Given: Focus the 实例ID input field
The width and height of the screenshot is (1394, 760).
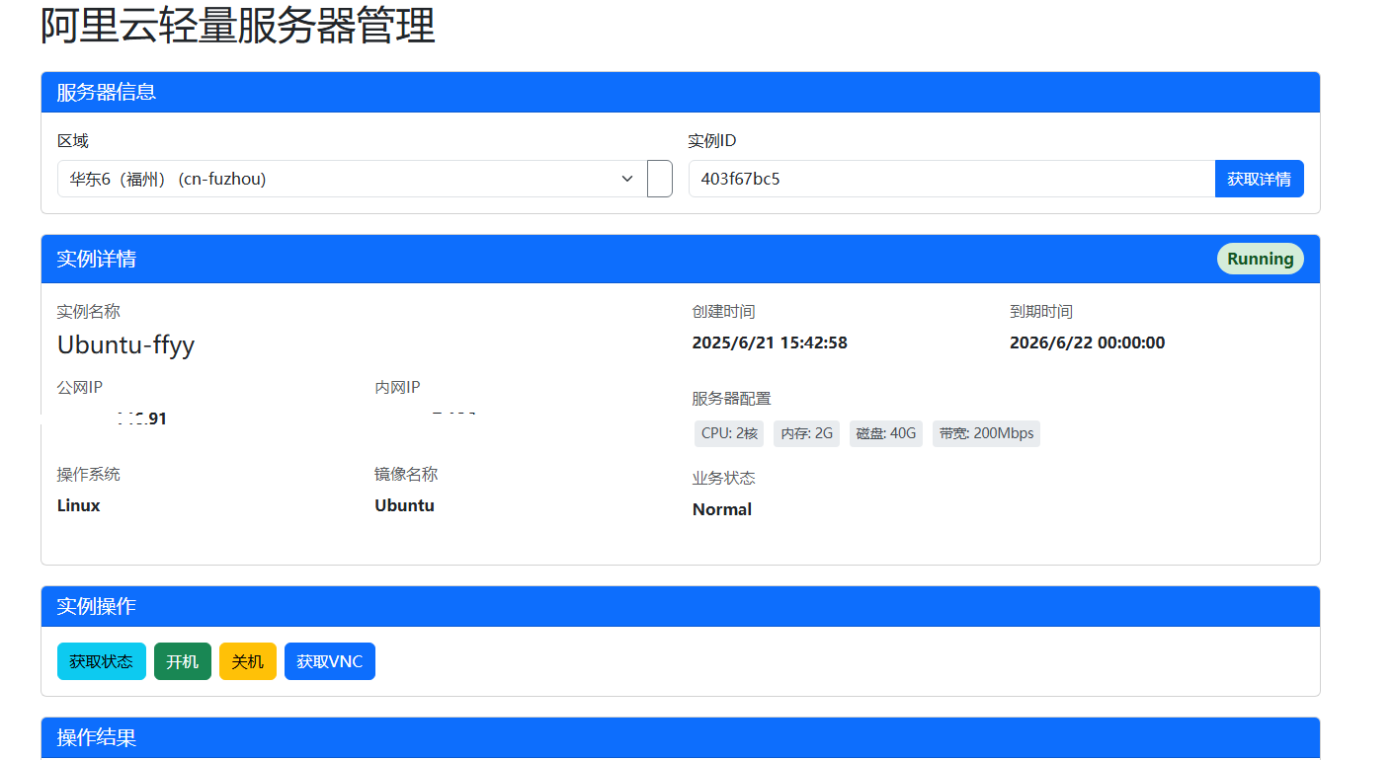Looking at the screenshot, I should 951,179.
